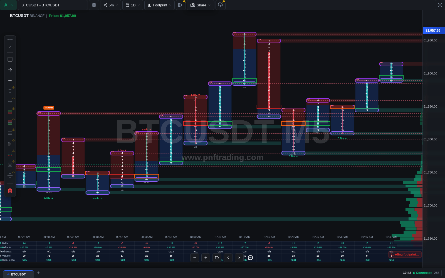Collapse the drawing toolbar with left chevron

[x=10, y=47]
